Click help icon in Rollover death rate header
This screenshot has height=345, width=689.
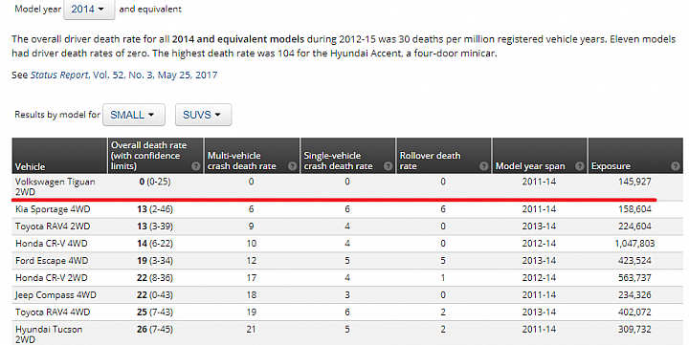pyautogui.click(x=484, y=166)
